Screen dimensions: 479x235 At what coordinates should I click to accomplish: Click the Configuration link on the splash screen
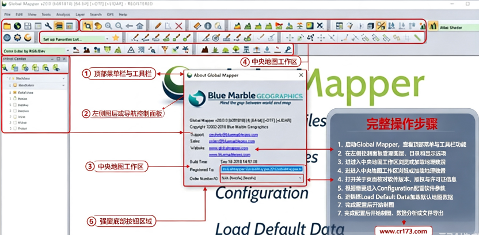(262, 193)
